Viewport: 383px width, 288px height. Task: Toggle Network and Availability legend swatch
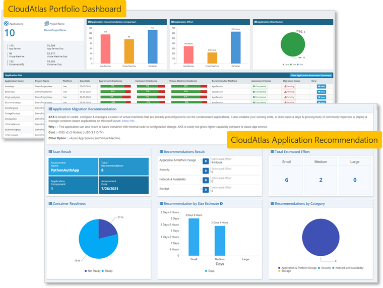[x=333, y=268]
